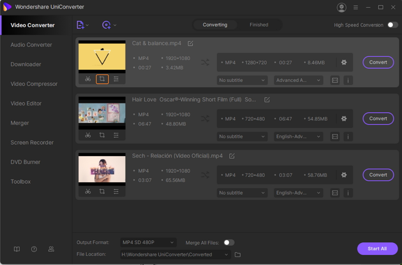Crop the Hair Love video
Image resolution: width=402 pixels, height=265 pixels.
click(x=102, y=135)
